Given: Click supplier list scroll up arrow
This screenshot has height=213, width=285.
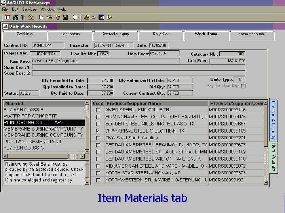Looking at the screenshot, I should point(266,103).
